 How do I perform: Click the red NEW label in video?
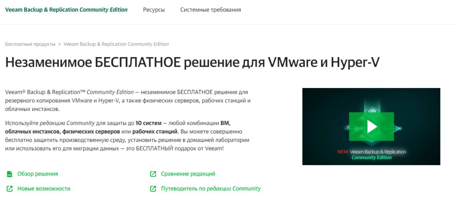342,152
